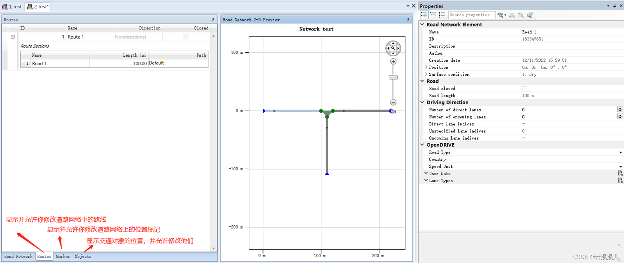Click the Country property value field
This screenshot has width=624, height=263.
click(x=572, y=159)
